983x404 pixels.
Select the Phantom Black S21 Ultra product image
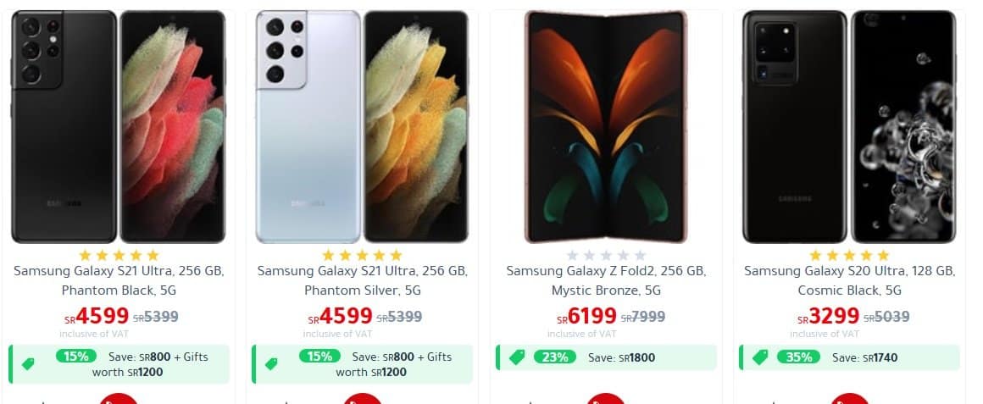tap(119, 126)
